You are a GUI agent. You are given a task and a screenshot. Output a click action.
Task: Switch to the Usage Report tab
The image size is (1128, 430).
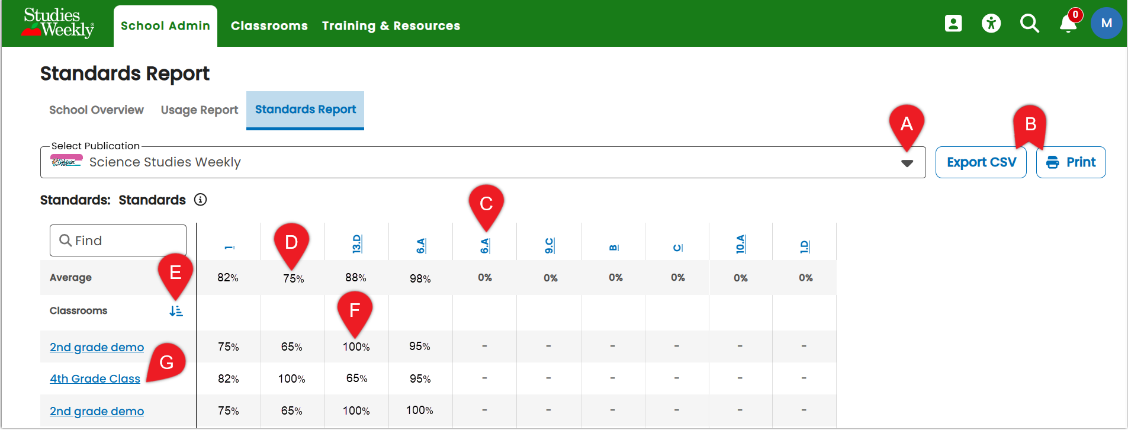(x=200, y=110)
